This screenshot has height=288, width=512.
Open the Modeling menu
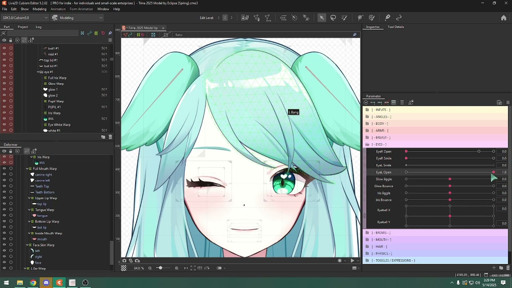(x=39, y=9)
